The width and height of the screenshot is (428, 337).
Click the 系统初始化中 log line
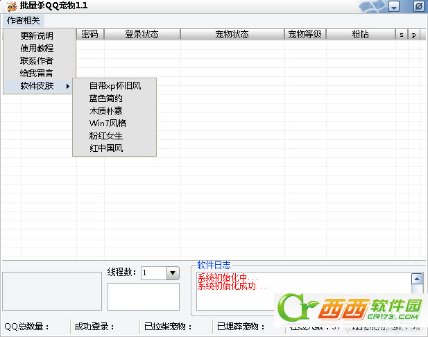pos(228,278)
